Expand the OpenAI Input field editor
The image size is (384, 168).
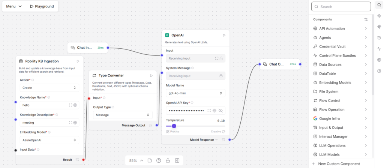[x=216, y=58]
